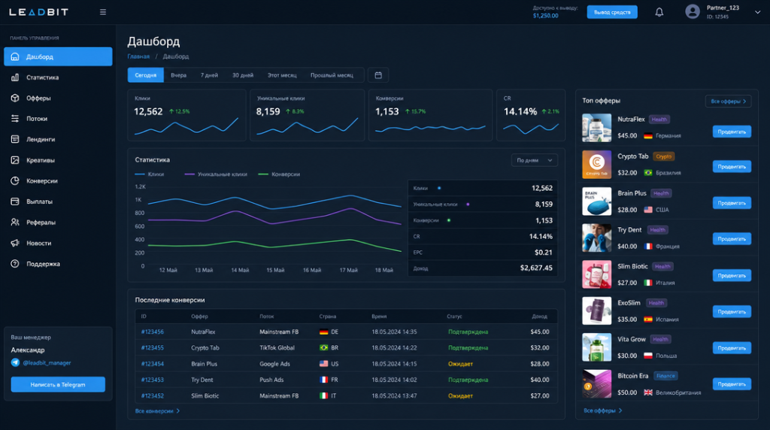The width and height of the screenshot is (770, 430).
Task: Select the Этот месяц period tab
Action: (282, 75)
